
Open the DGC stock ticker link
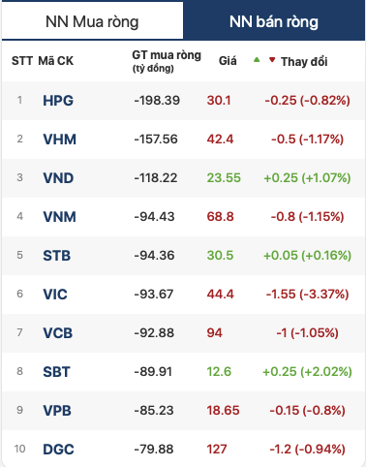(58, 450)
